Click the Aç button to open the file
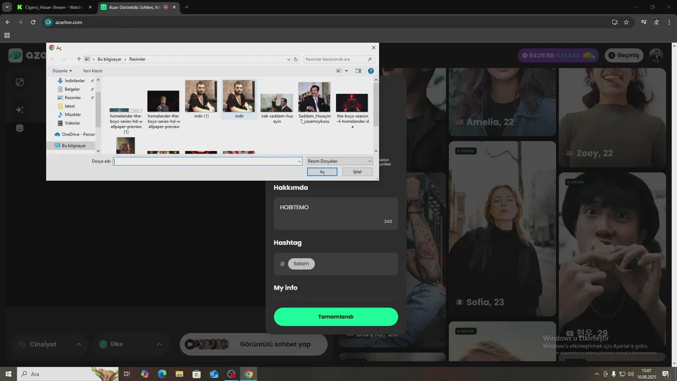The image size is (677, 381). pyautogui.click(x=322, y=172)
